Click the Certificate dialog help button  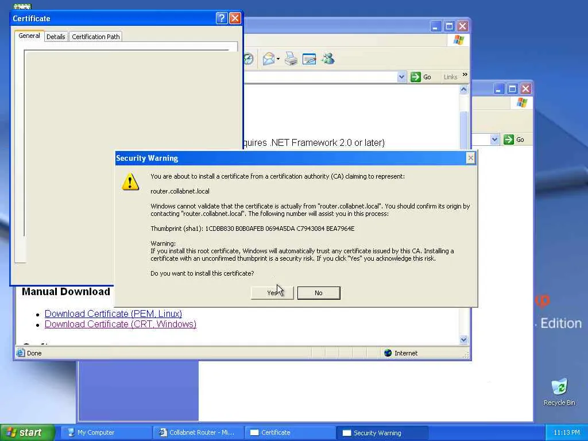click(x=222, y=18)
